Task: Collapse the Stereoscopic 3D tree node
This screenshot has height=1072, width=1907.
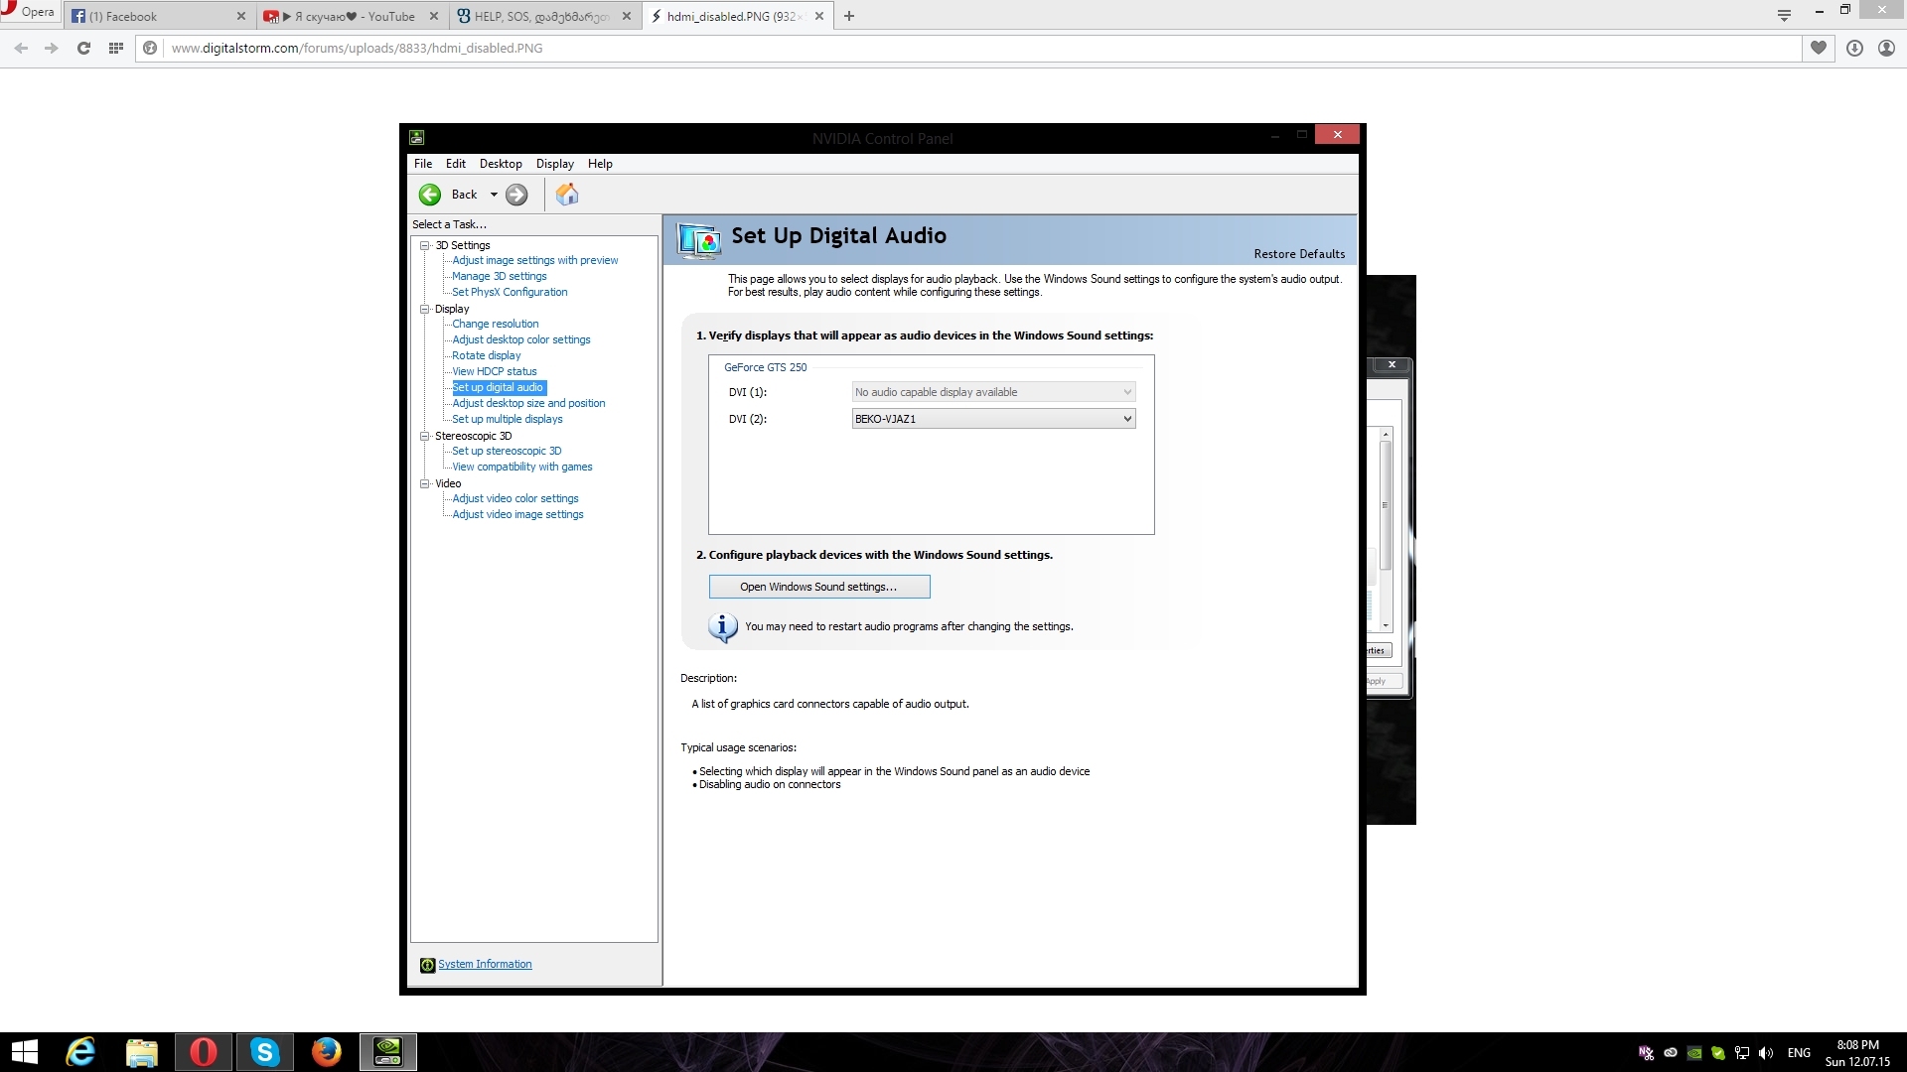Action: click(x=425, y=436)
